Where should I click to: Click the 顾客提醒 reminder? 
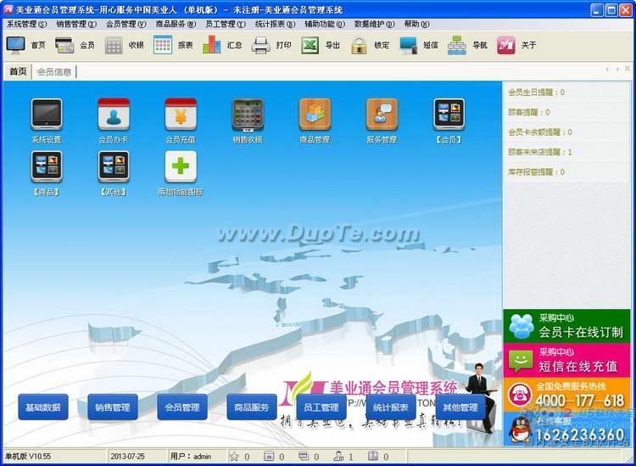pos(529,112)
